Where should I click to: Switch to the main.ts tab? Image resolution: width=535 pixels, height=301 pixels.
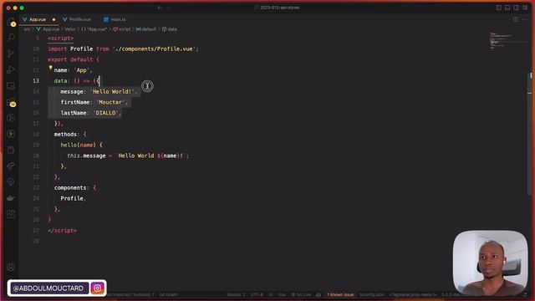point(118,19)
